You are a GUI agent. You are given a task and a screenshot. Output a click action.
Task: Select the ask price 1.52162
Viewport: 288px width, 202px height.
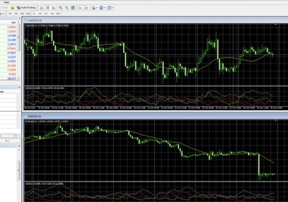pyautogui.click(x=12, y=31)
